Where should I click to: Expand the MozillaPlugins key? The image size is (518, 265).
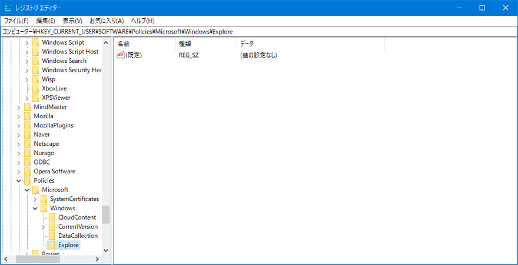coord(19,126)
